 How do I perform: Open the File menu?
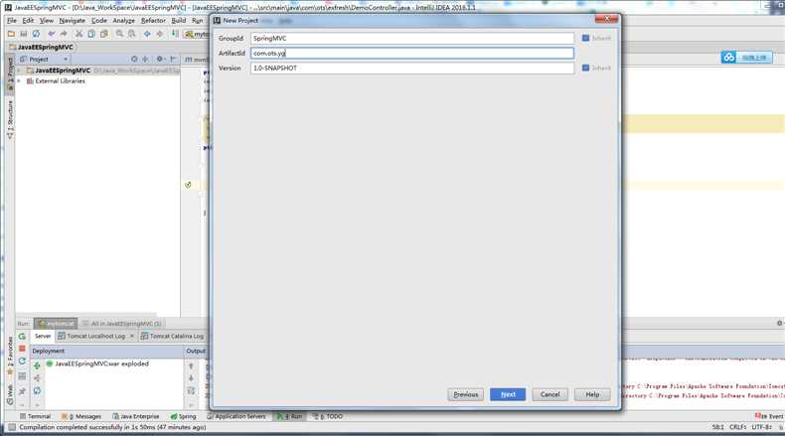(12, 21)
